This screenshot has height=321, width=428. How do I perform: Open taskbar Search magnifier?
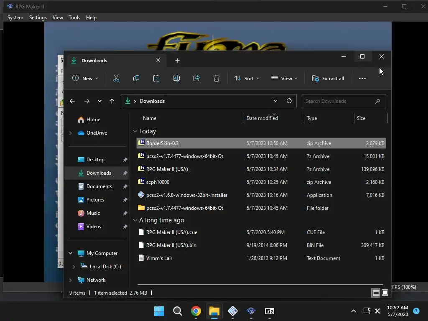(177, 311)
